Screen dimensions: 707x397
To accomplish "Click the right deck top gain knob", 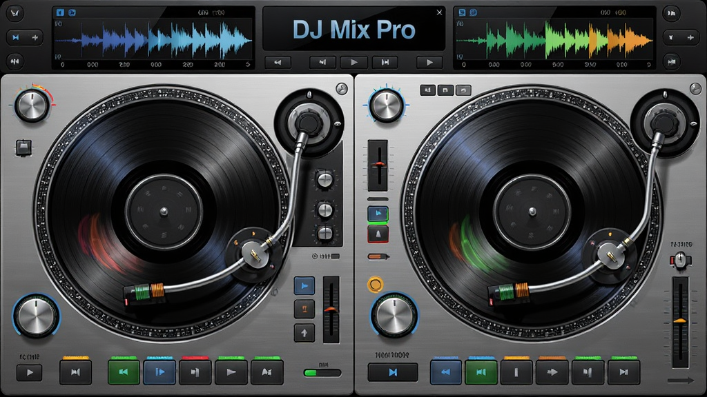I will [386, 105].
